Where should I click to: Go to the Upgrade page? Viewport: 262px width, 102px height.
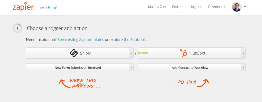pos(196,7)
